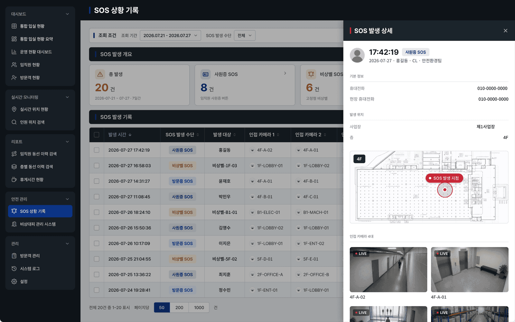
Task: Collapse the 리포트 sidebar section
Action: [x=67, y=142]
